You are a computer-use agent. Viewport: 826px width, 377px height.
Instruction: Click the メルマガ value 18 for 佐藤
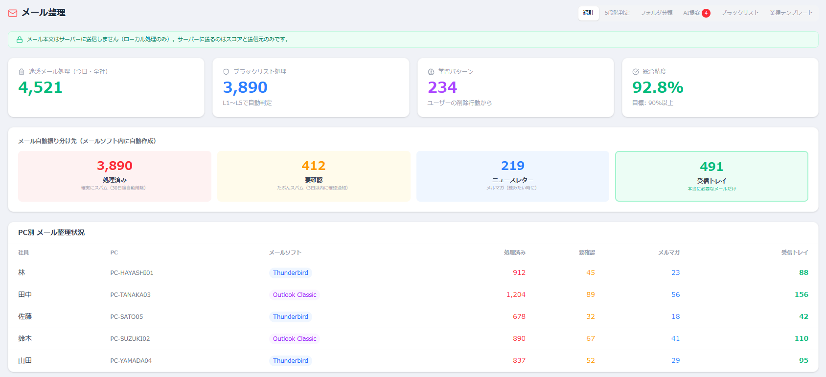676,316
